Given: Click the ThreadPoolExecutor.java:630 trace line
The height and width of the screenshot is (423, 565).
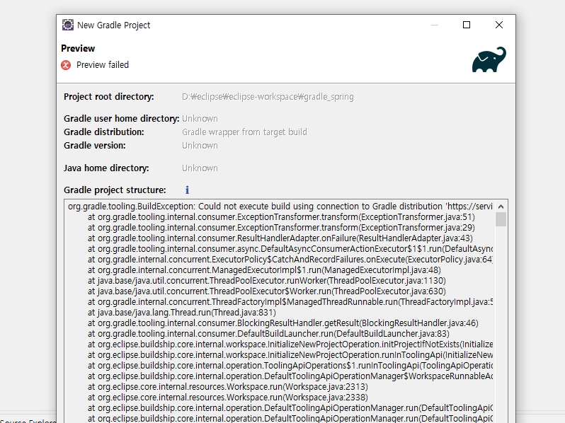Looking at the screenshot, I should pyautogui.click(x=267, y=291).
